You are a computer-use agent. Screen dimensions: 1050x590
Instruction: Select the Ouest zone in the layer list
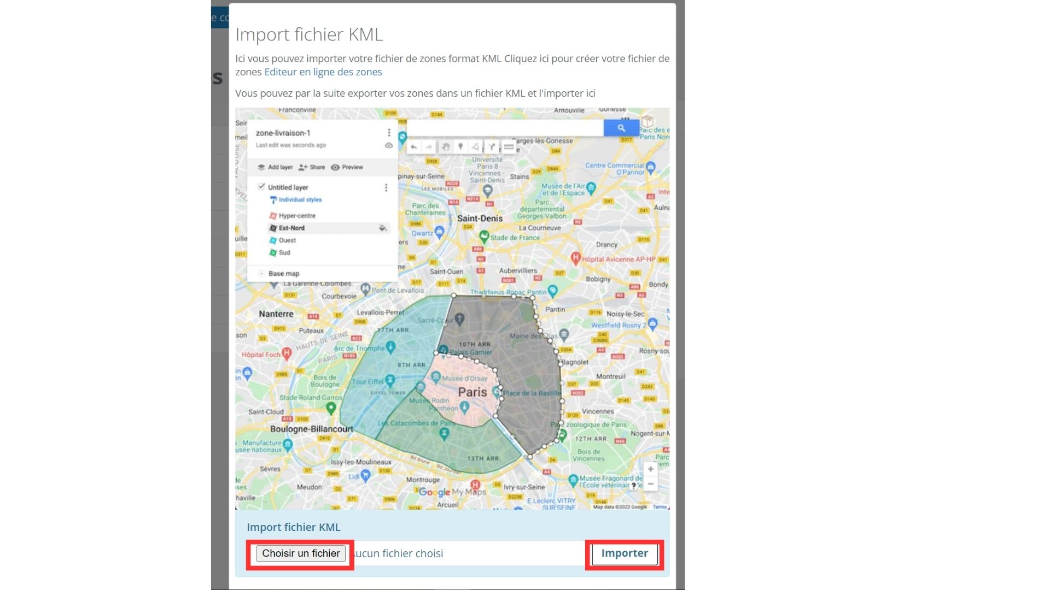coord(283,240)
